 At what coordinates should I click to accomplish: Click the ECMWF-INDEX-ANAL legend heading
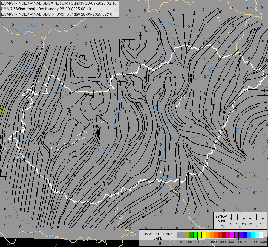(158, 234)
